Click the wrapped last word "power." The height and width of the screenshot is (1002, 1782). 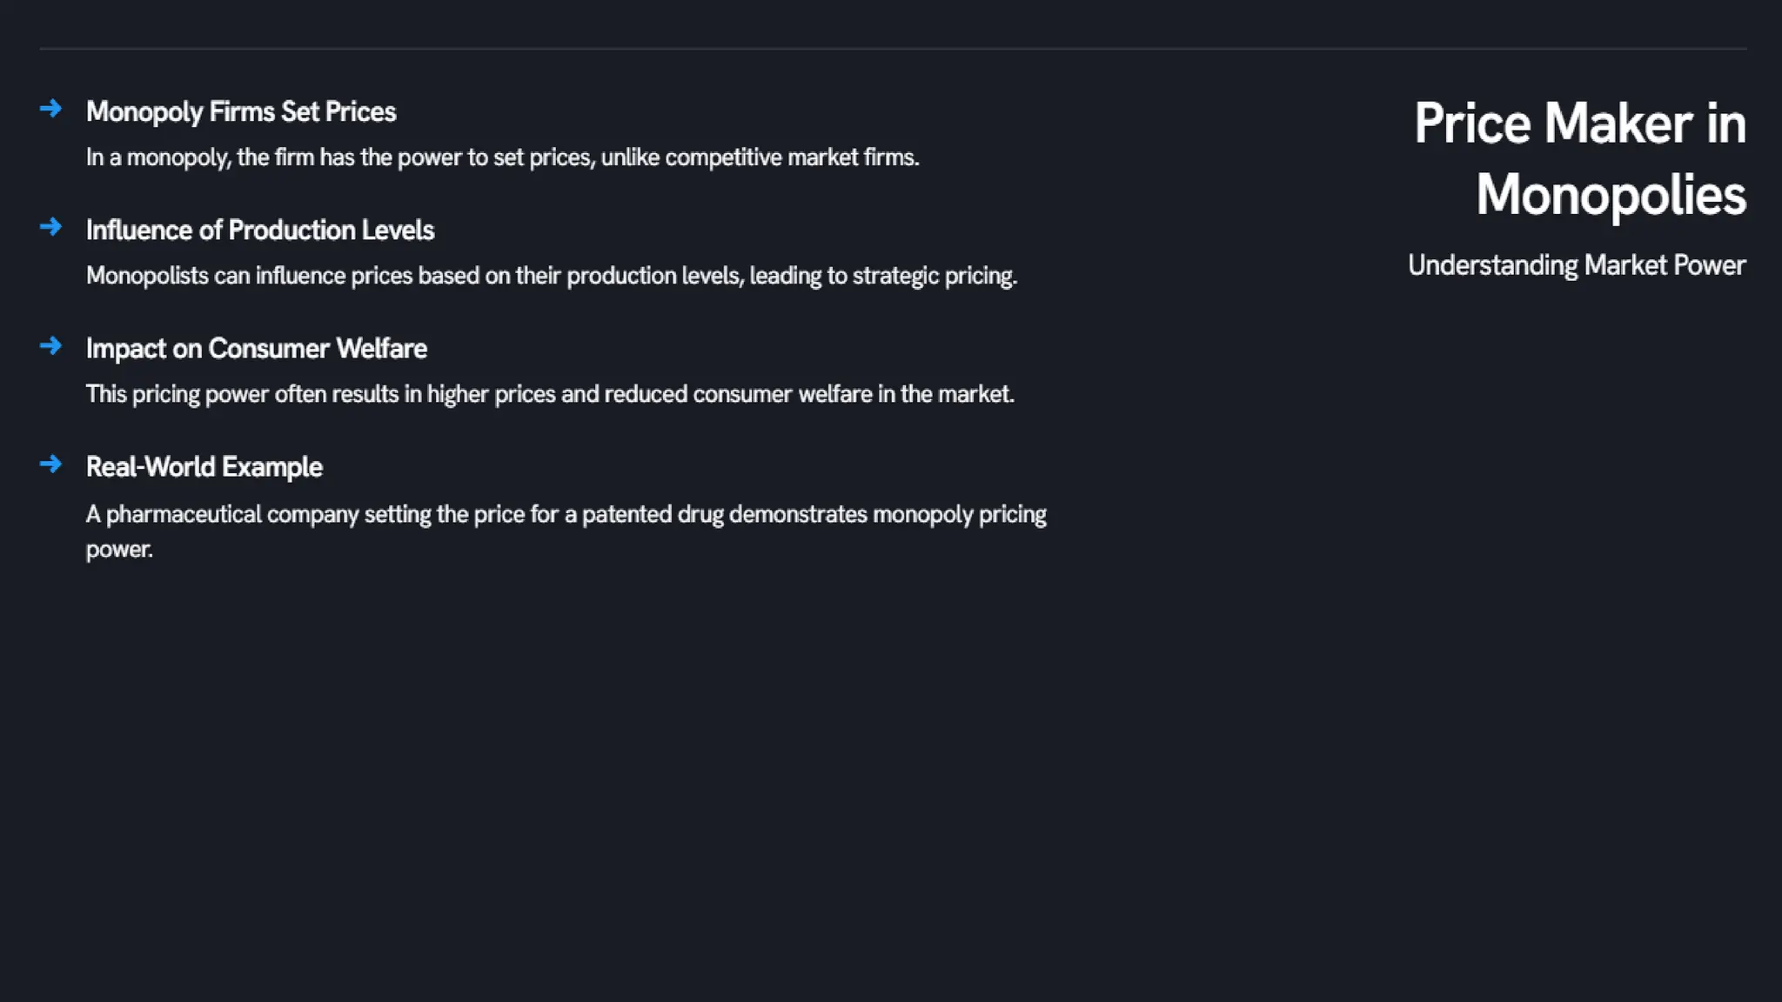pos(119,550)
